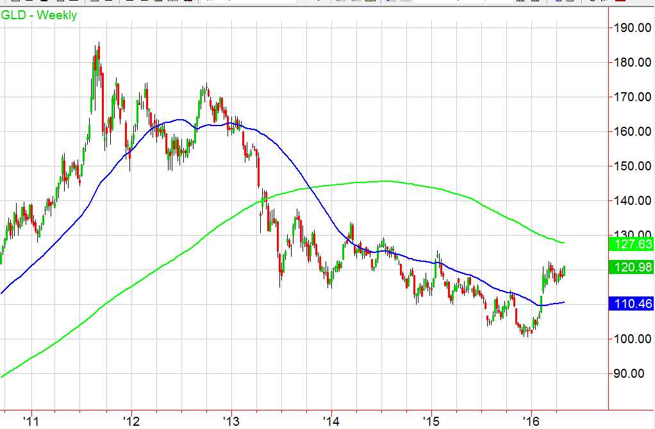Click the 160.00 price axis label
Viewport: 655px width, 429px height.
(631, 132)
